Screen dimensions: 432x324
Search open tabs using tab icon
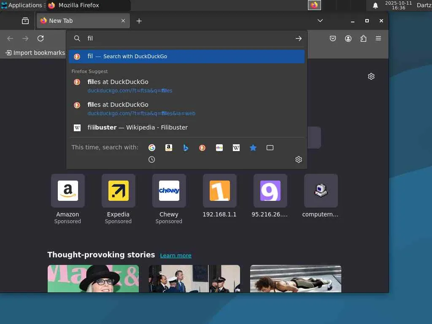click(270, 148)
